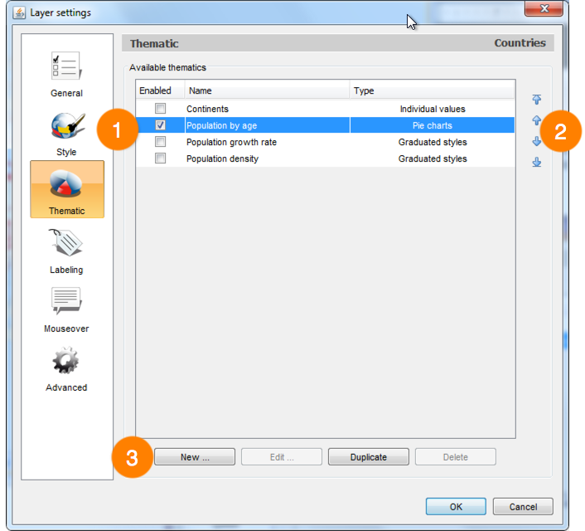Click the Edit ... button

pos(282,457)
